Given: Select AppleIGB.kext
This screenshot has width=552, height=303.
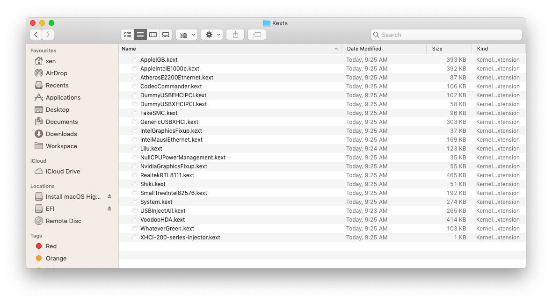Looking at the screenshot, I should click(x=159, y=60).
